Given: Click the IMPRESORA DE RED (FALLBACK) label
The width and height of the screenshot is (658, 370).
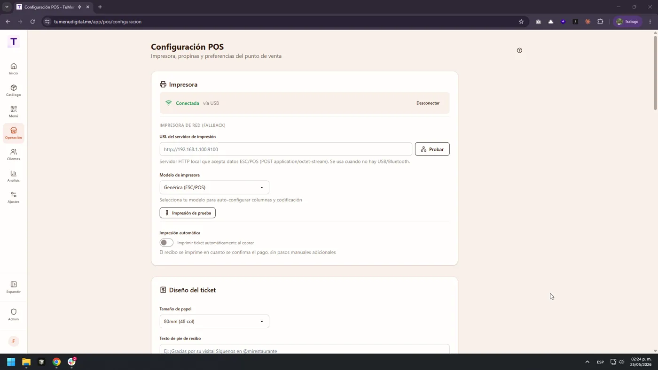Looking at the screenshot, I should coord(192,125).
